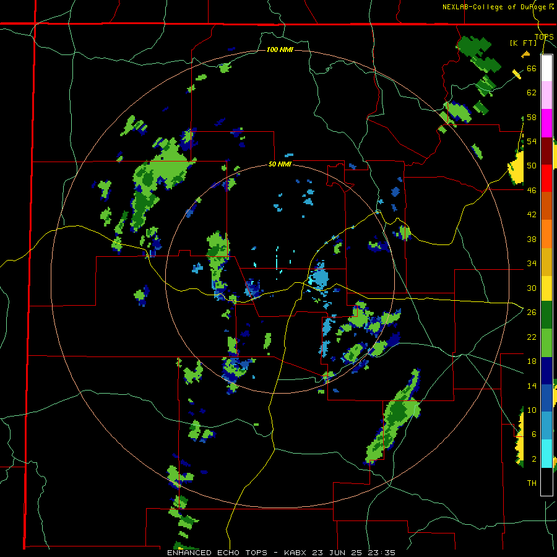Click the 14 legend value
Image resolution: width=557 pixels, height=557 pixels.
click(532, 386)
